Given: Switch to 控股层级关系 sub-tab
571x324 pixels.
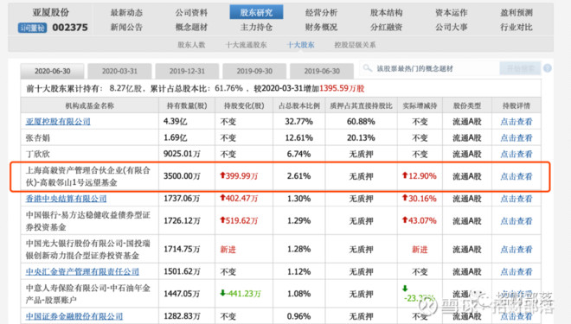Looking at the screenshot, I should pyautogui.click(x=355, y=45).
